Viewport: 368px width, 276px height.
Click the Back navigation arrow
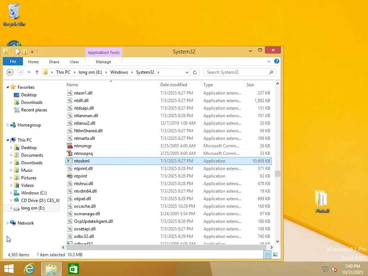click(x=10, y=72)
